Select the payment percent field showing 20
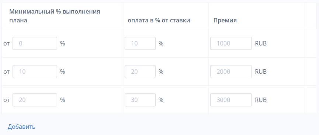Screen dimensions: 319x135 [x=140, y=72]
